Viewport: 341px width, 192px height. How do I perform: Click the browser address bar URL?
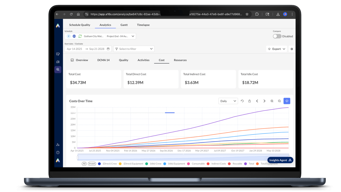tap(166, 14)
